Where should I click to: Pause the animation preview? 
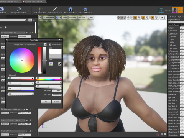pos(162,134)
